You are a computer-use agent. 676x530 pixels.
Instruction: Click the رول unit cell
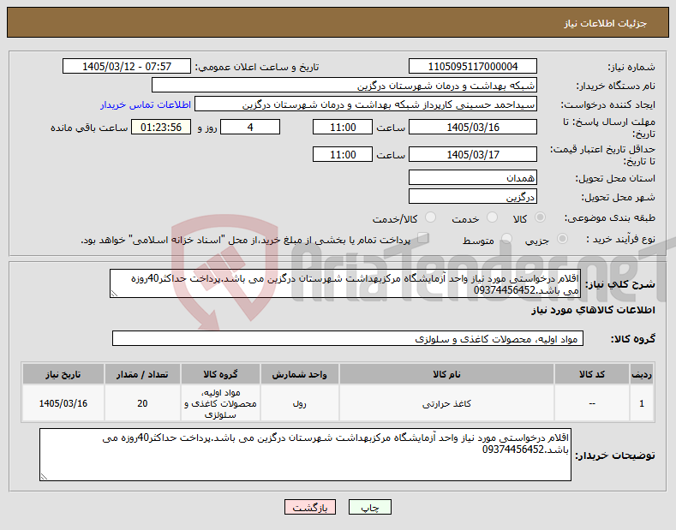[x=299, y=403]
